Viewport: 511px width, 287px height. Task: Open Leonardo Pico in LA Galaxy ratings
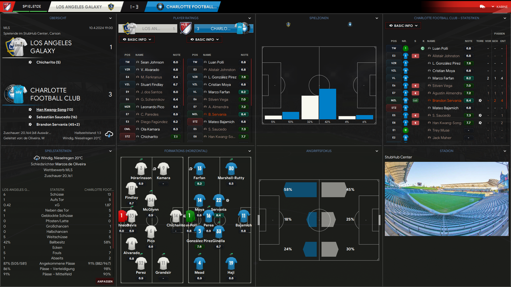pyautogui.click(x=152, y=107)
